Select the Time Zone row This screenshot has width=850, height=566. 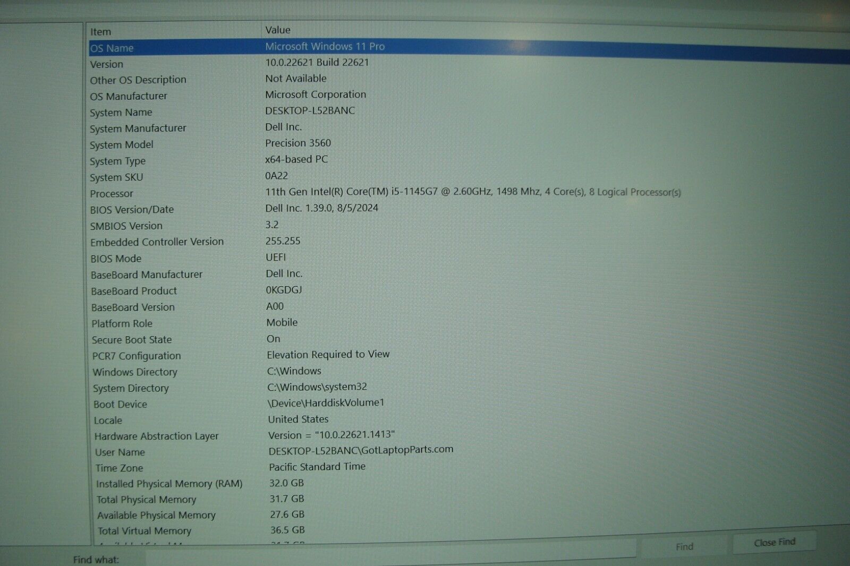[212, 468]
